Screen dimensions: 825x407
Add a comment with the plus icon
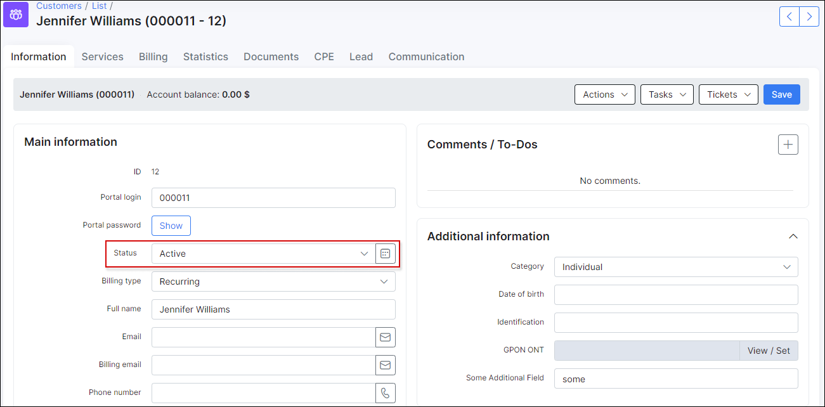[x=788, y=145]
